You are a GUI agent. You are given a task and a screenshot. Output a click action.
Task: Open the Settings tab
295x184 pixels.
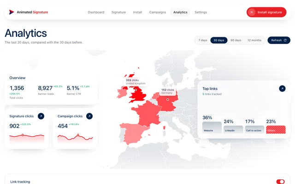pos(201,12)
